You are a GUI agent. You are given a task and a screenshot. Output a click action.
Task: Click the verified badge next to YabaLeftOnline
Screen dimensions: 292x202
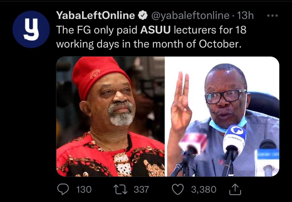[x=143, y=15]
